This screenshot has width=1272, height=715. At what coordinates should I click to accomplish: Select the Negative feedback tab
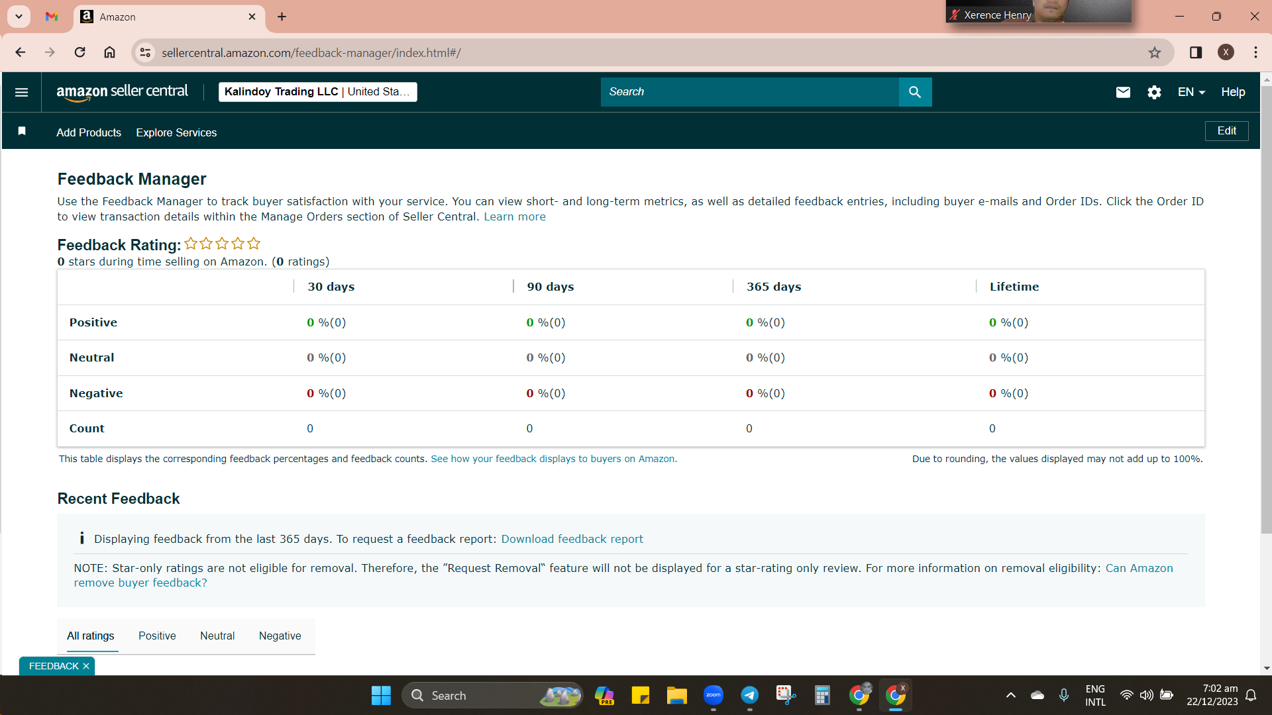point(280,636)
